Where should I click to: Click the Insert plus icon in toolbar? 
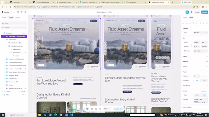[14, 12]
